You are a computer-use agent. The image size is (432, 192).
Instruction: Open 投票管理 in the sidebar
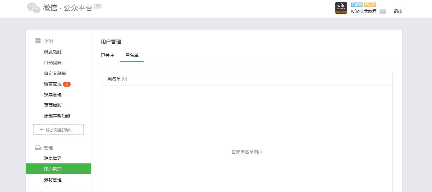click(x=52, y=95)
